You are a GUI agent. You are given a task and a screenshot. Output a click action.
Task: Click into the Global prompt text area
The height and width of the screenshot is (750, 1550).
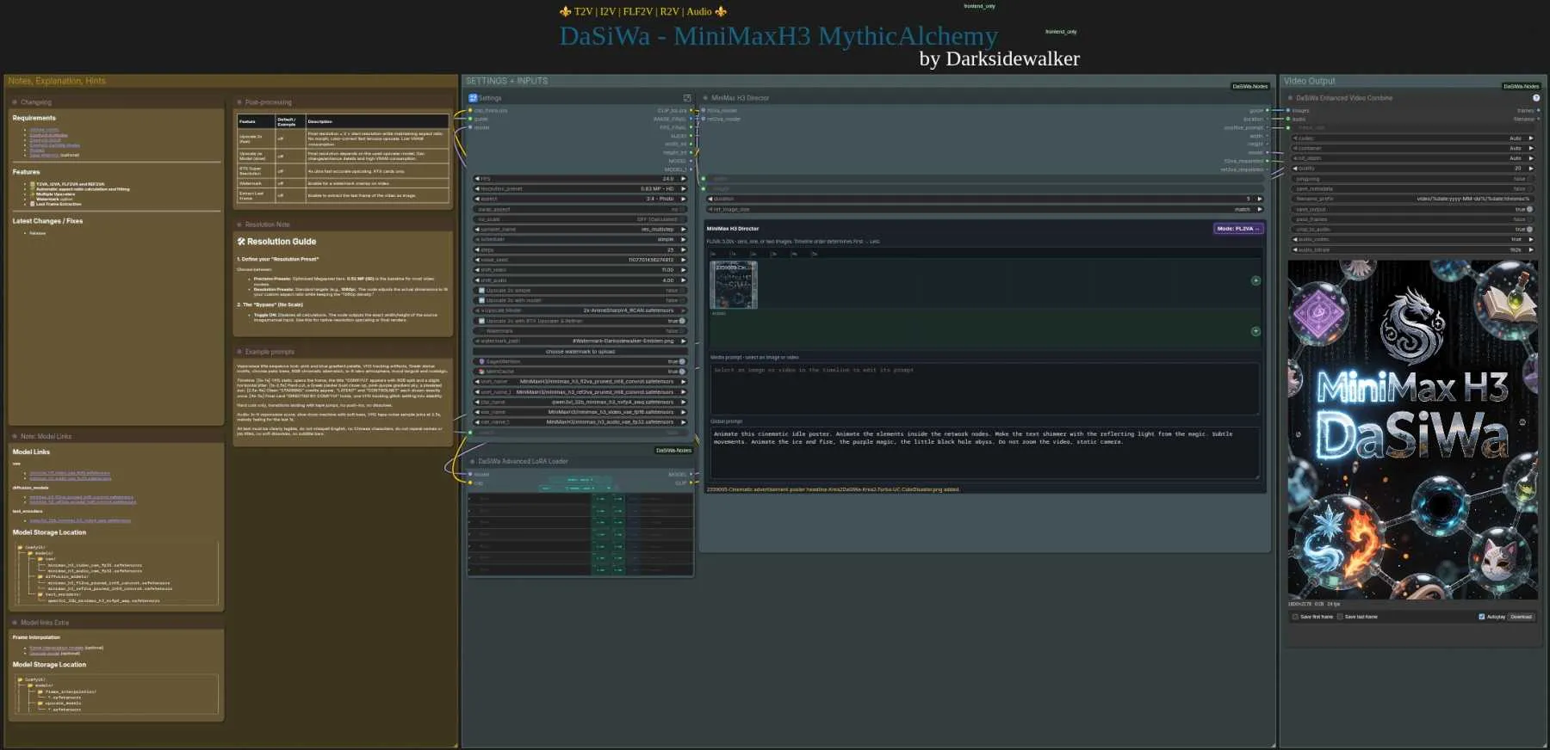click(984, 452)
